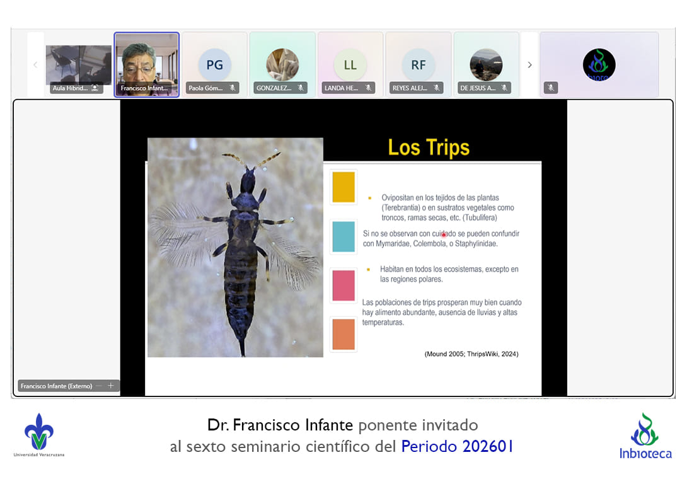Click the thrips insect photo on slide
This screenshot has width=687, height=479.
point(235,248)
